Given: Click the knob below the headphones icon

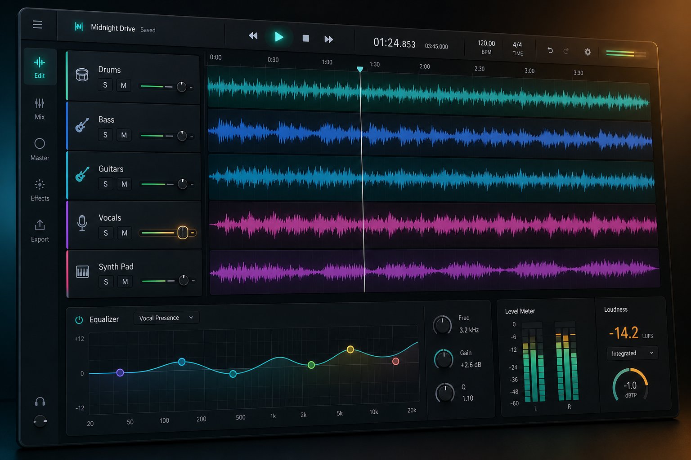Looking at the screenshot, I should coord(40,421).
